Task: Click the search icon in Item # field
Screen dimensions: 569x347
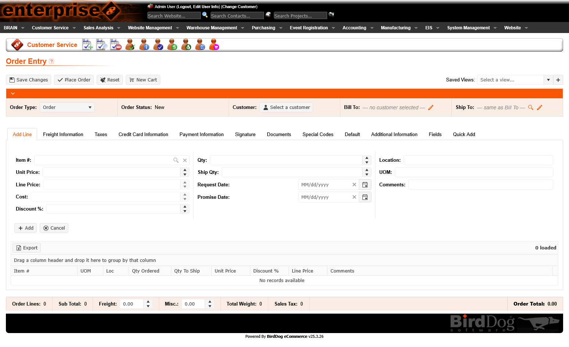Action: click(x=176, y=160)
